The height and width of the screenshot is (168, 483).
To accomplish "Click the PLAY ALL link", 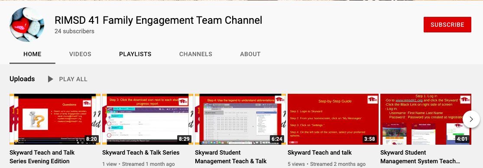I will point(73,79).
